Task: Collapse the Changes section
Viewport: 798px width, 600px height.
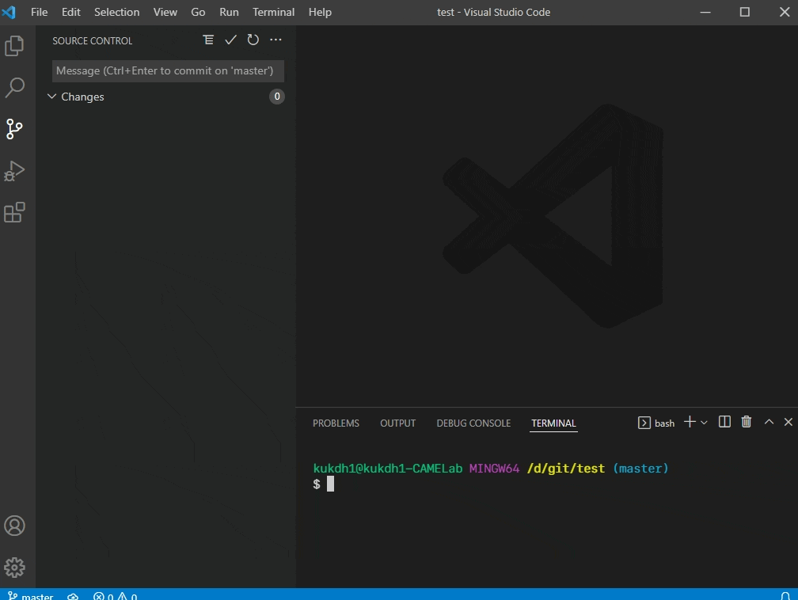Action: pos(52,97)
